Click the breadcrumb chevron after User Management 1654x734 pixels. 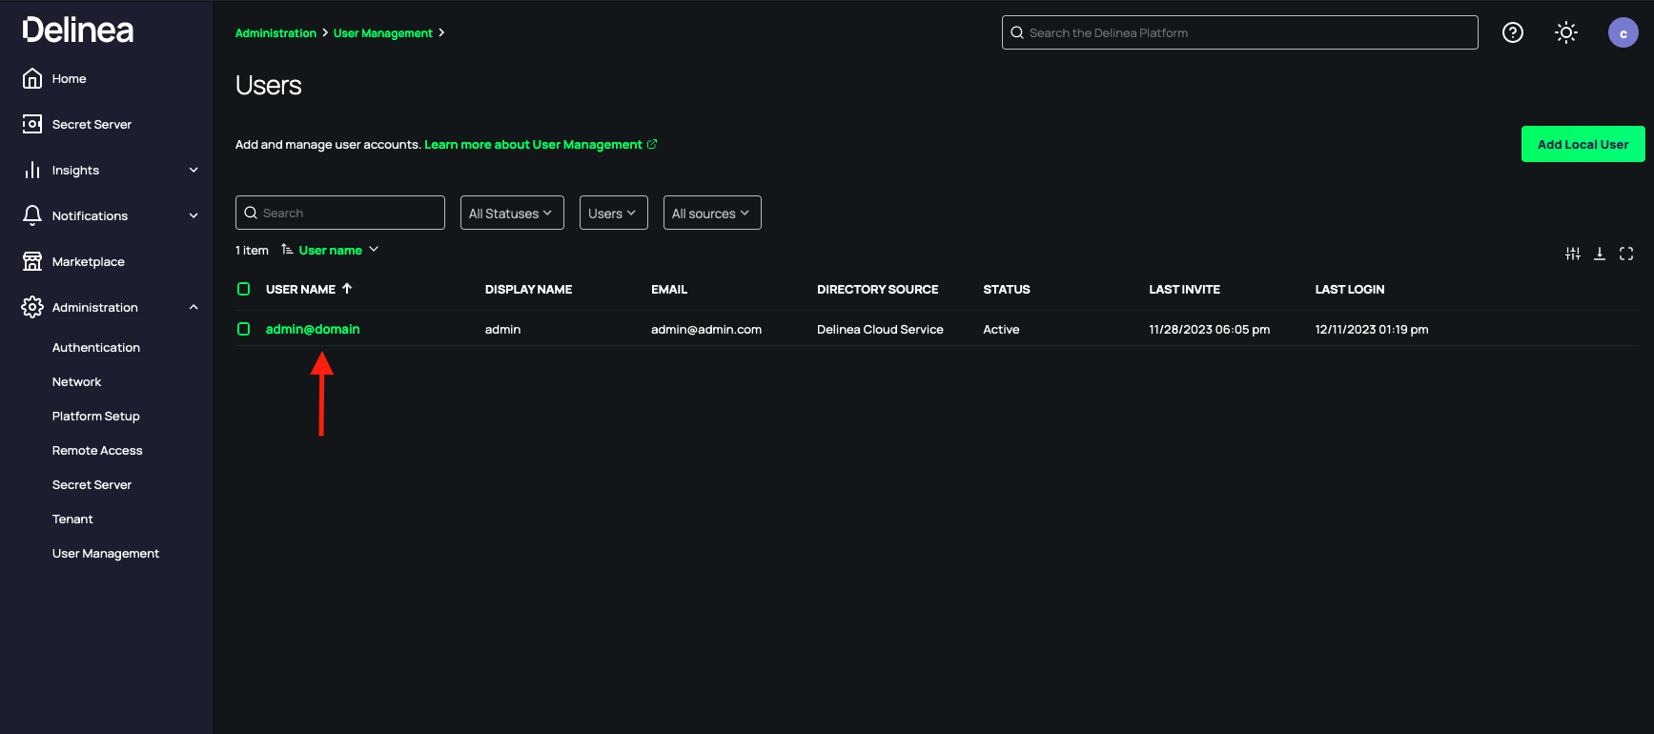[441, 32]
